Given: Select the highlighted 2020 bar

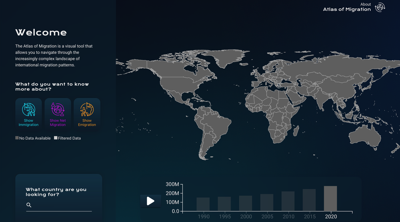Looking at the screenshot, I should point(330,198).
